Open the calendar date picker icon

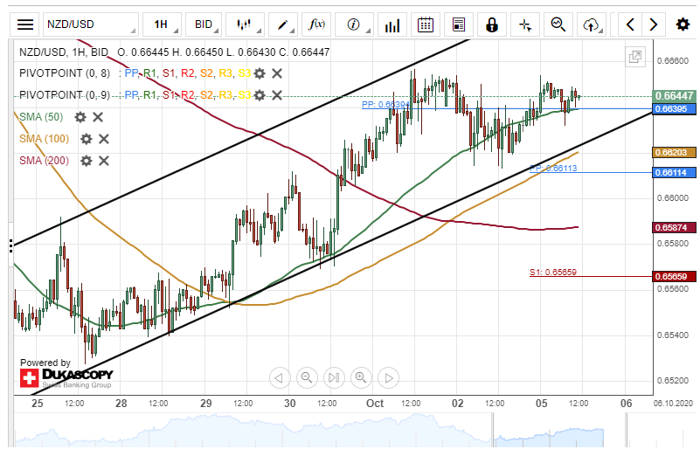click(426, 24)
